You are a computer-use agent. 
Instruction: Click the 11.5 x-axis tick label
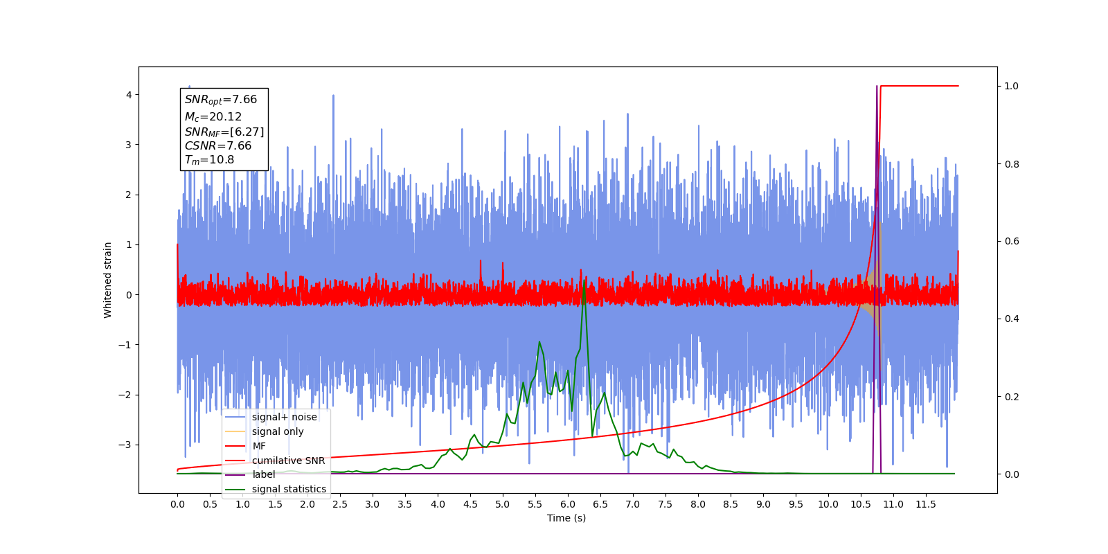tap(926, 504)
